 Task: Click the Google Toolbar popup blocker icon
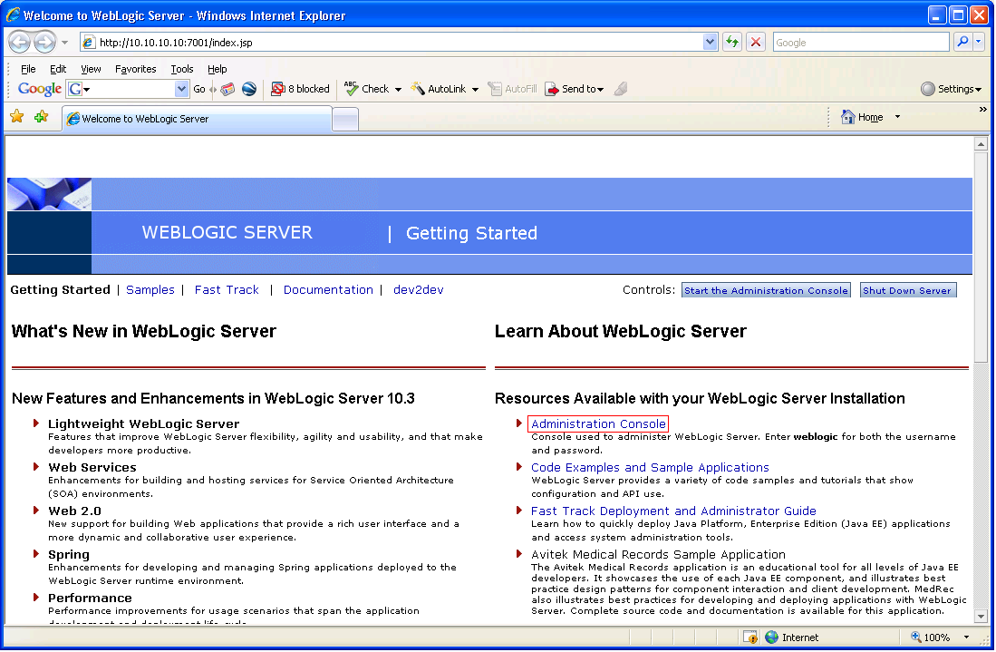click(x=277, y=88)
